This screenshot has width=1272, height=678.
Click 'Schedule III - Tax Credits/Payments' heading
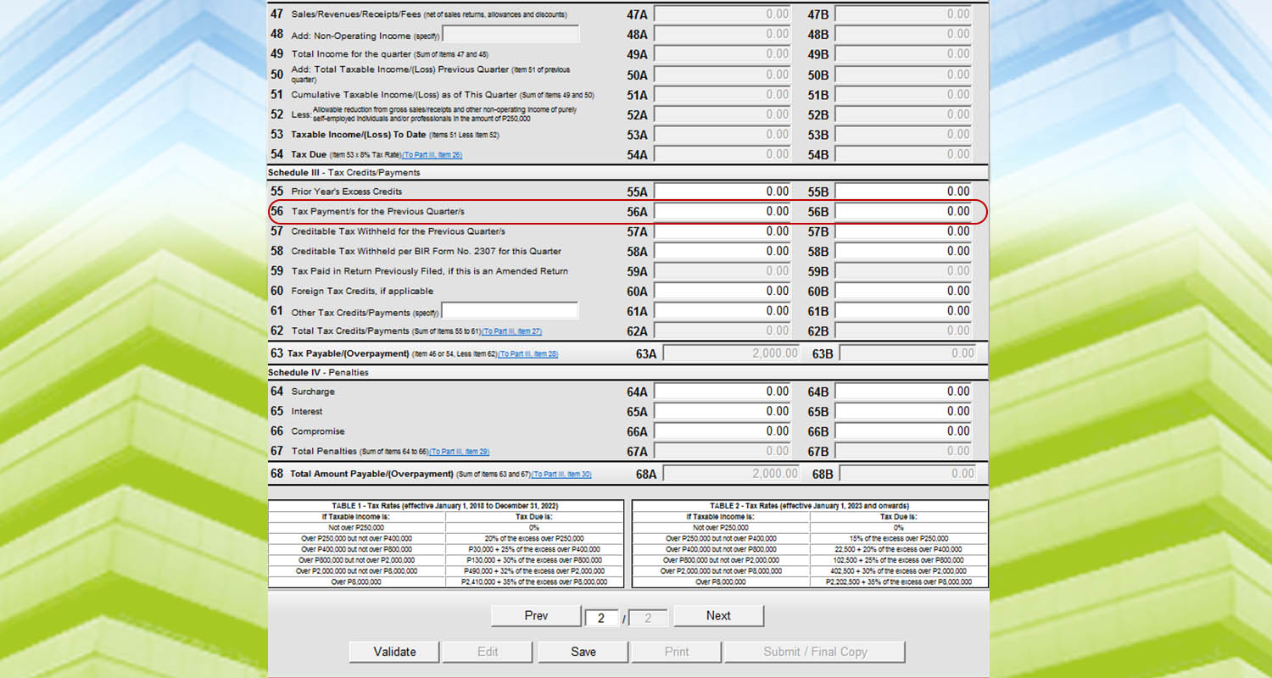344,173
